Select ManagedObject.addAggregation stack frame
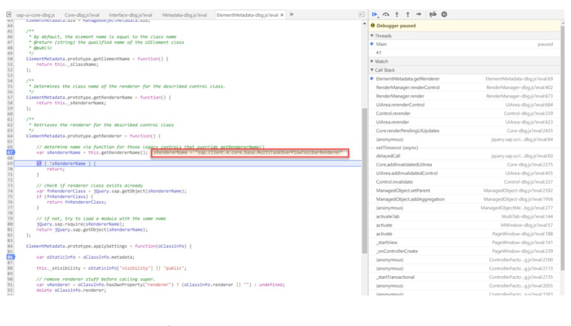 coord(465,199)
